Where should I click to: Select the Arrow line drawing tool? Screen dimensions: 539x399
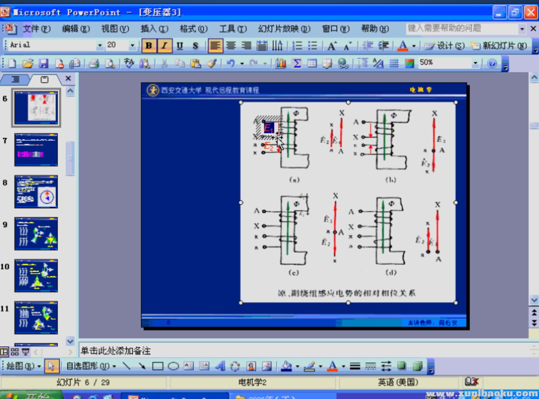tap(142, 366)
